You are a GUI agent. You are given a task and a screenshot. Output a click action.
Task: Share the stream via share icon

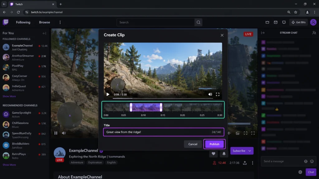coord(245,163)
